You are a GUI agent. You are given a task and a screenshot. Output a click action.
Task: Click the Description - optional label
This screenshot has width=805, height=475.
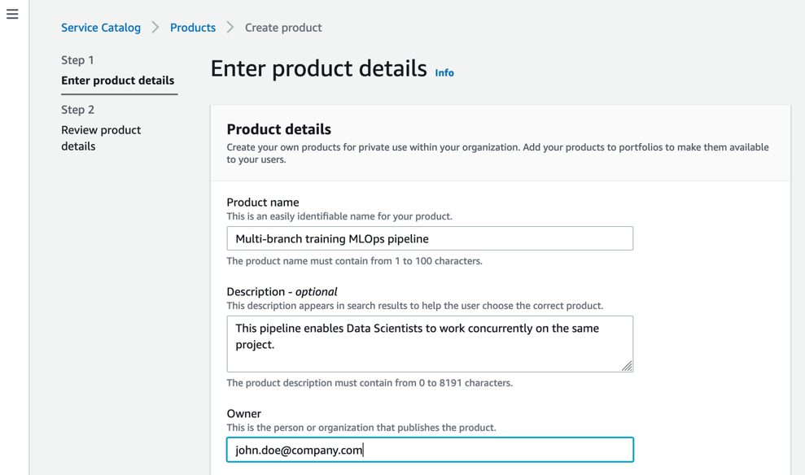282,291
